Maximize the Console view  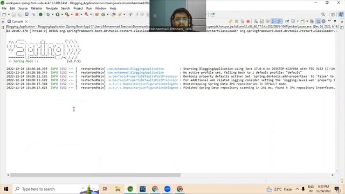(x=335, y=21)
